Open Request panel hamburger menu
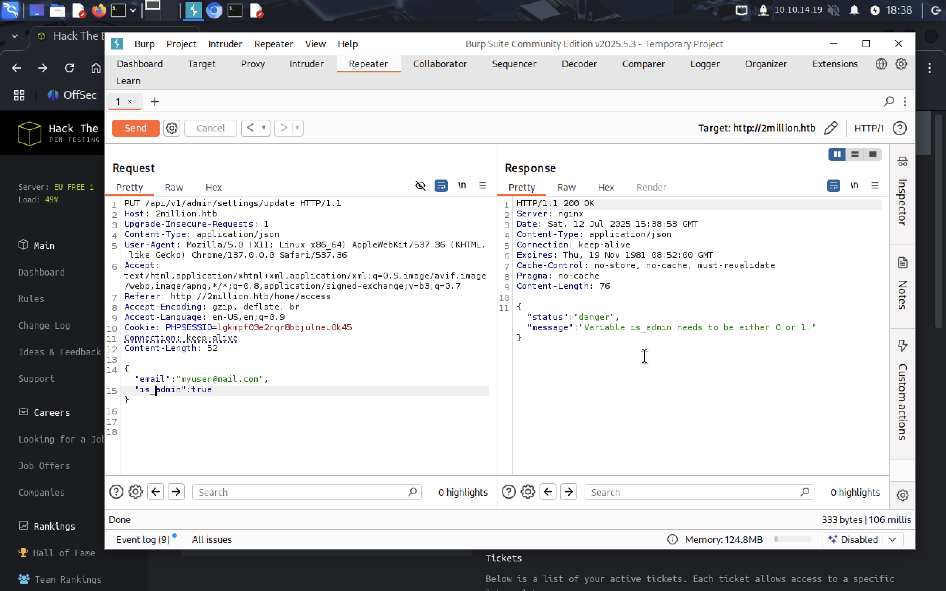The height and width of the screenshot is (591, 946). [x=483, y=185]
